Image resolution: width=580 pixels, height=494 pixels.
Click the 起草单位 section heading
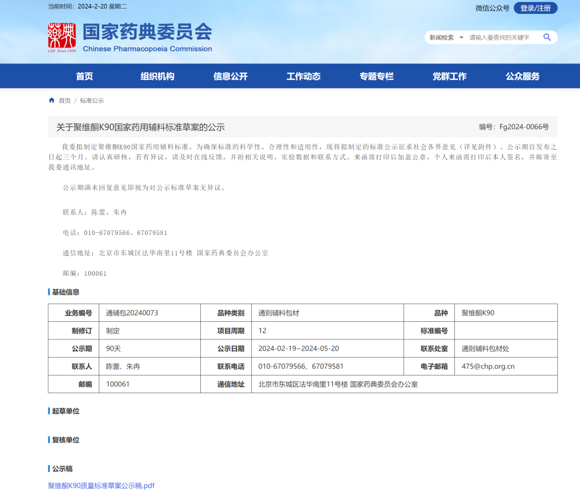pos(66,411)
